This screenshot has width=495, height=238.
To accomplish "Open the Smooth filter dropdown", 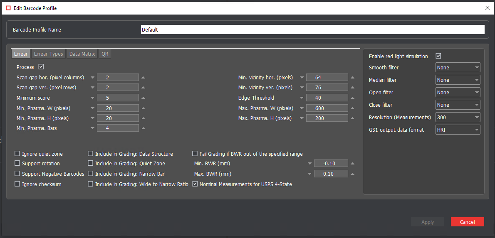I will pos(458,67).
